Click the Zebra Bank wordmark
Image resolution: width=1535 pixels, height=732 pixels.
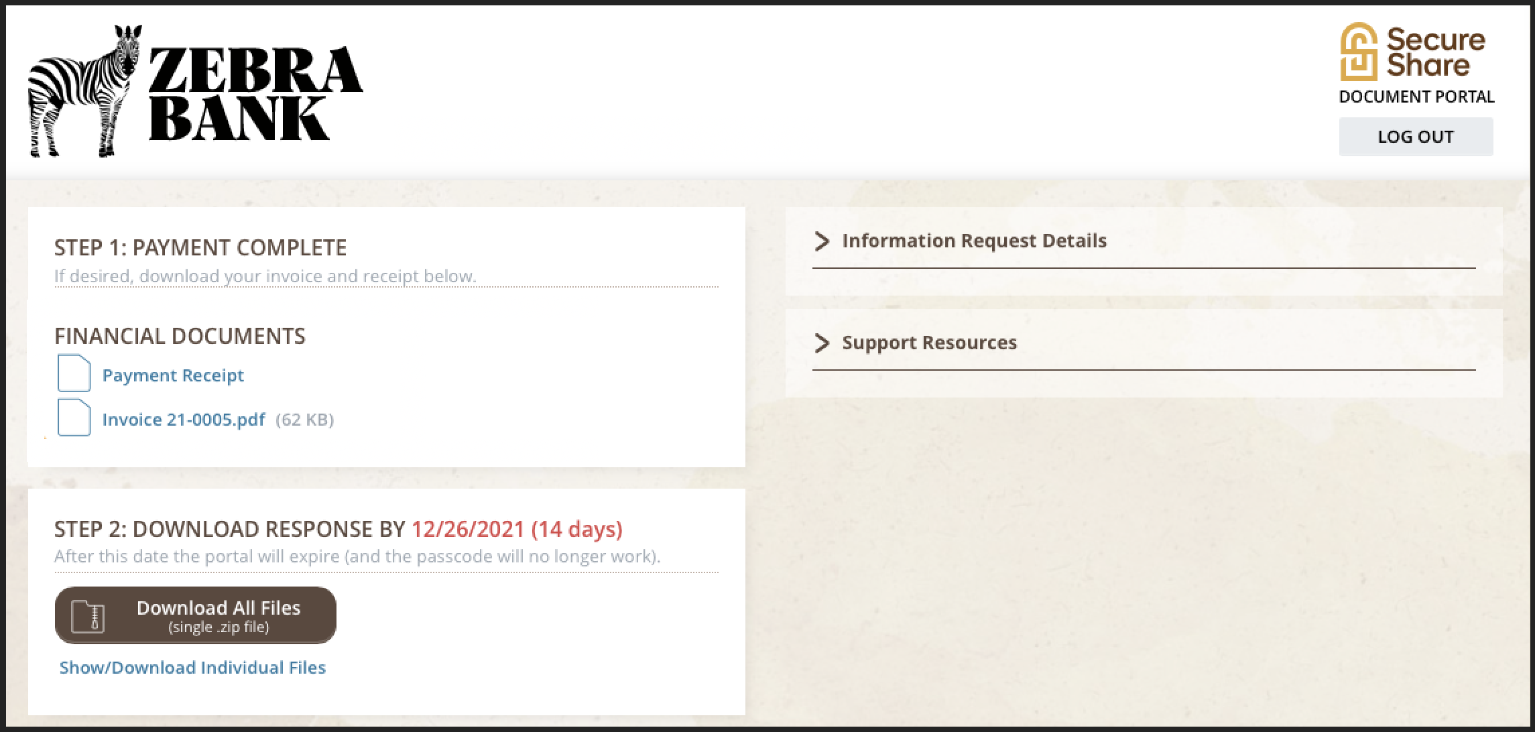pyautogui.click(x=255, y=94)
